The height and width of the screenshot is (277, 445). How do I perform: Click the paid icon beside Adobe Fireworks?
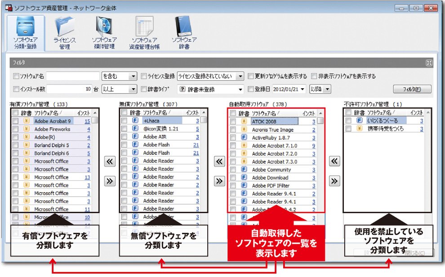coord(27,129)
